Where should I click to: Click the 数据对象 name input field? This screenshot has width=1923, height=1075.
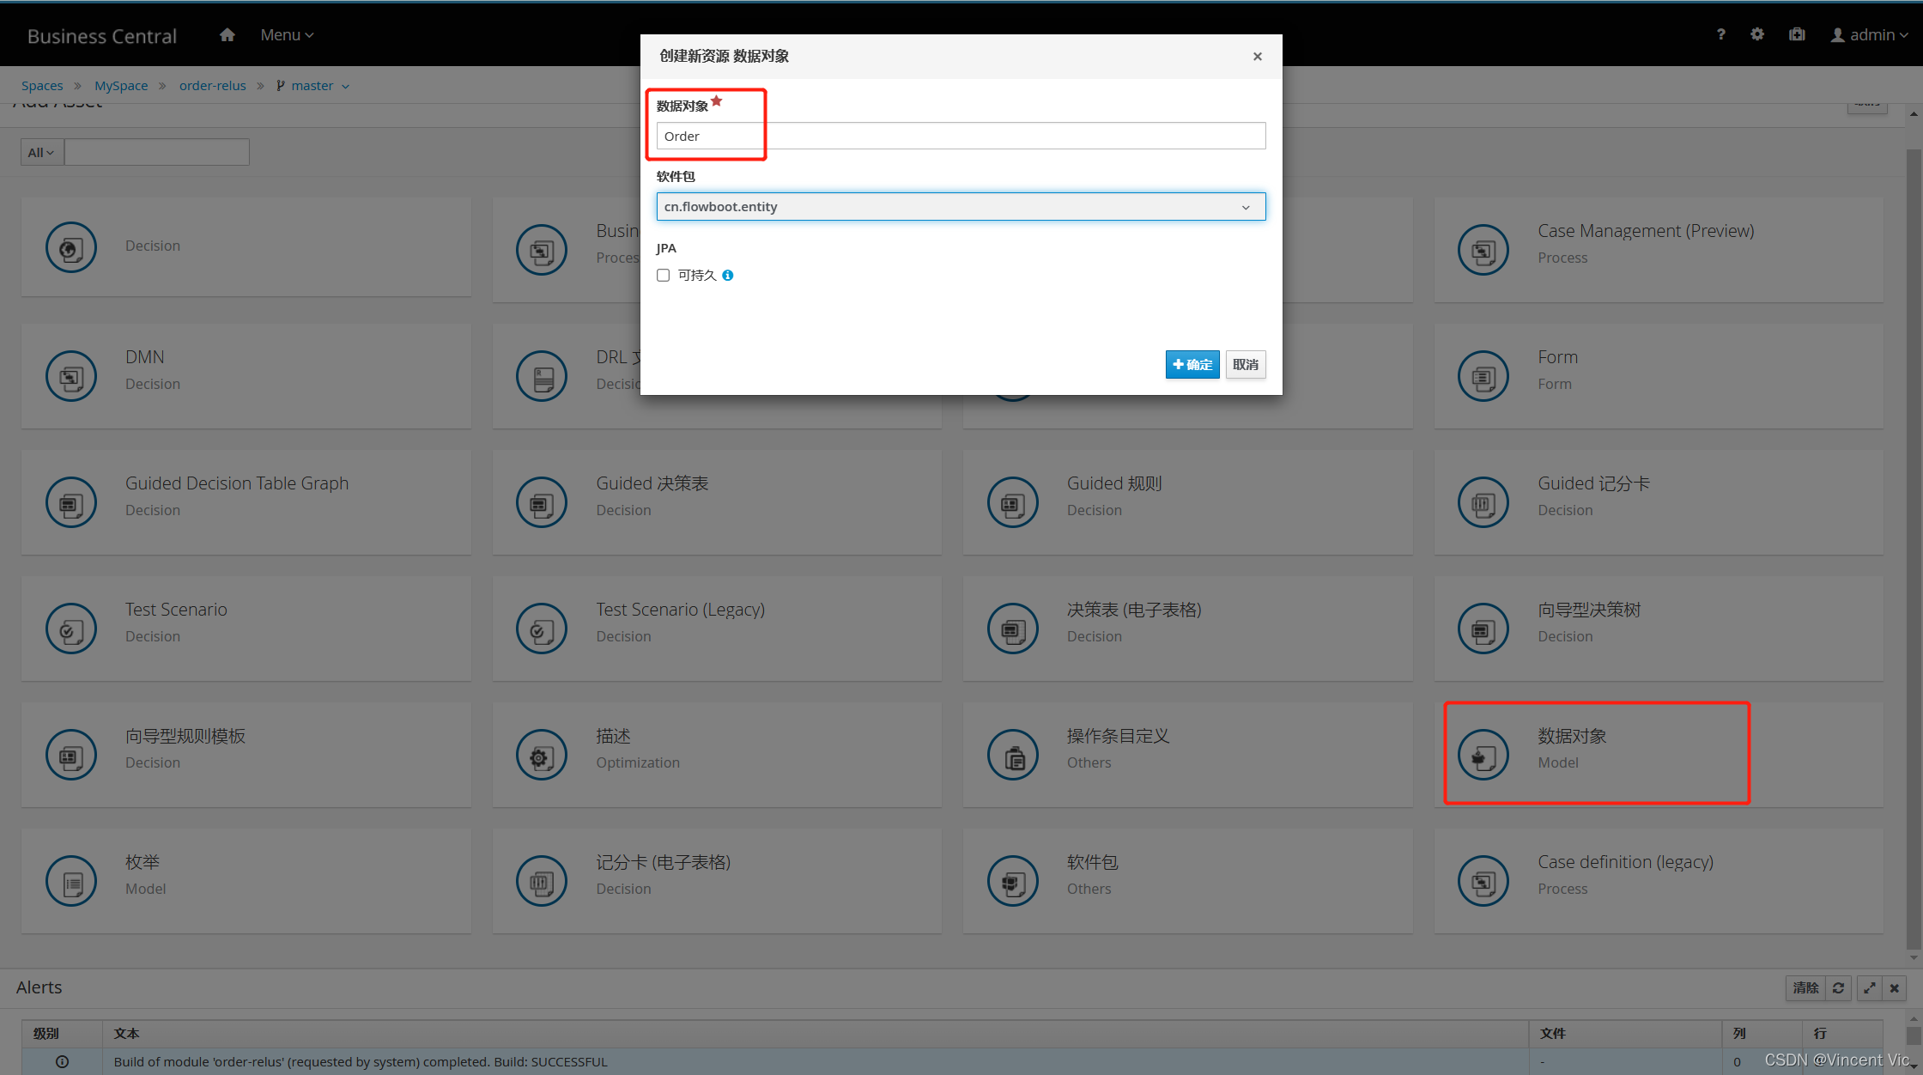(961, 137)
